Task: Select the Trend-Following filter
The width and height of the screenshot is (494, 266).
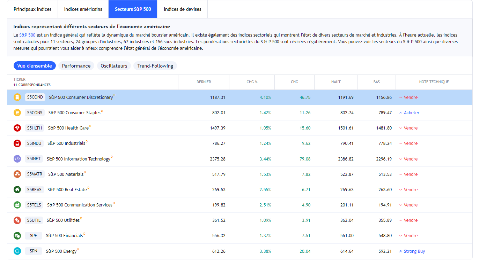Action: 155,66
